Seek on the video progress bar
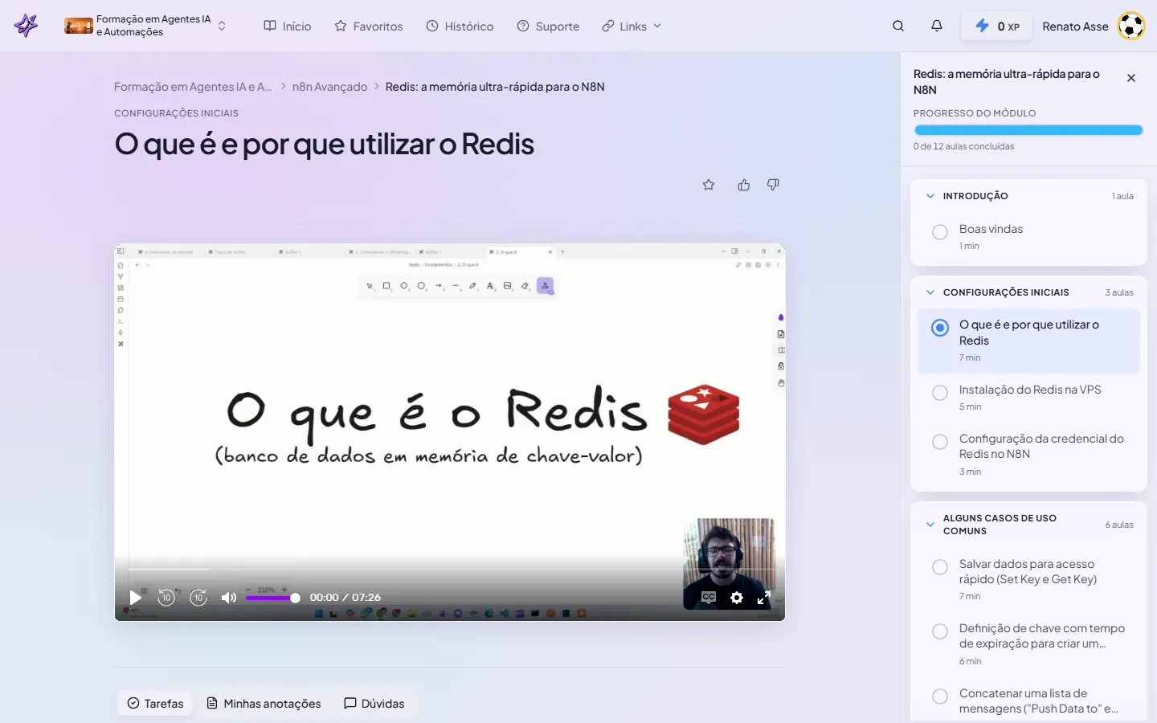Viewport: 1157px width, 723px height. (450, 569)
